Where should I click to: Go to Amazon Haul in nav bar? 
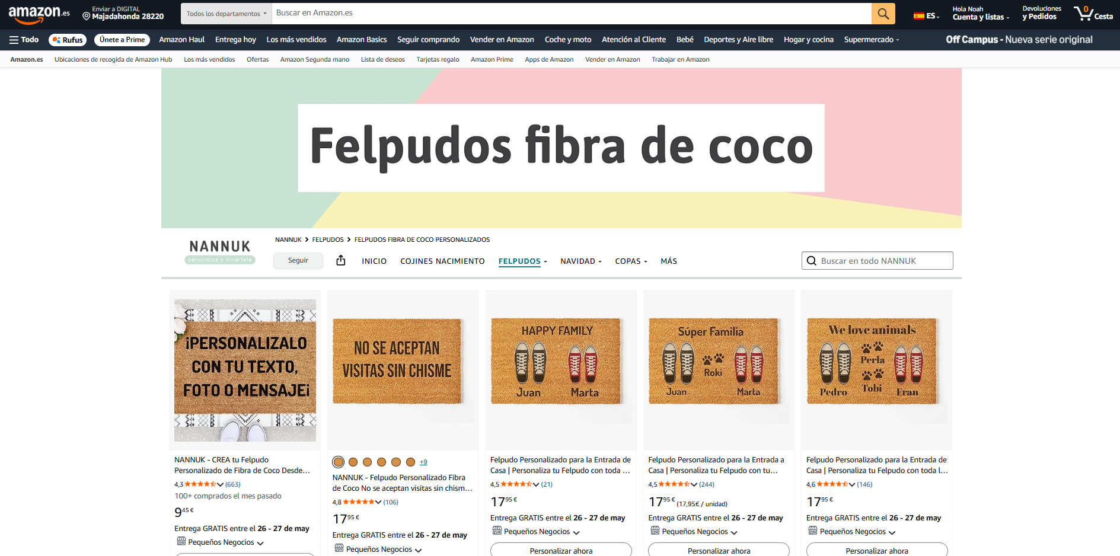tap(182, 40)
